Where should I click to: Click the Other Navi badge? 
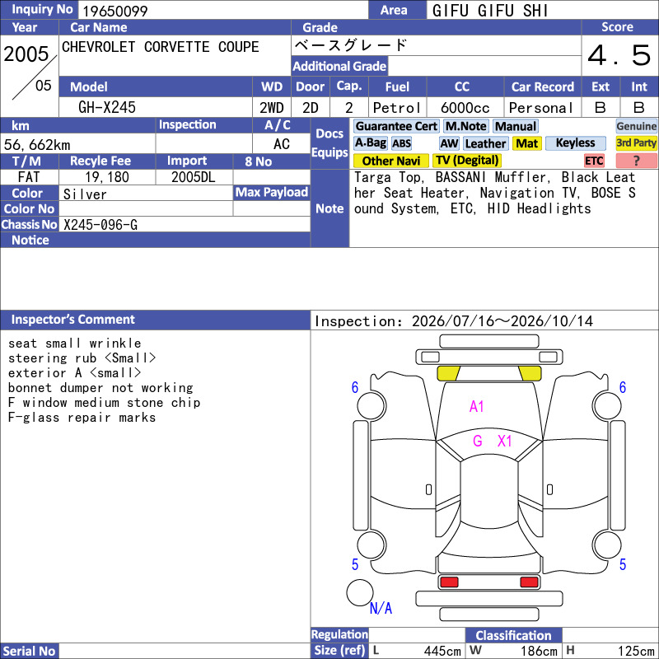pyautogui.click(x=390, y=161)
